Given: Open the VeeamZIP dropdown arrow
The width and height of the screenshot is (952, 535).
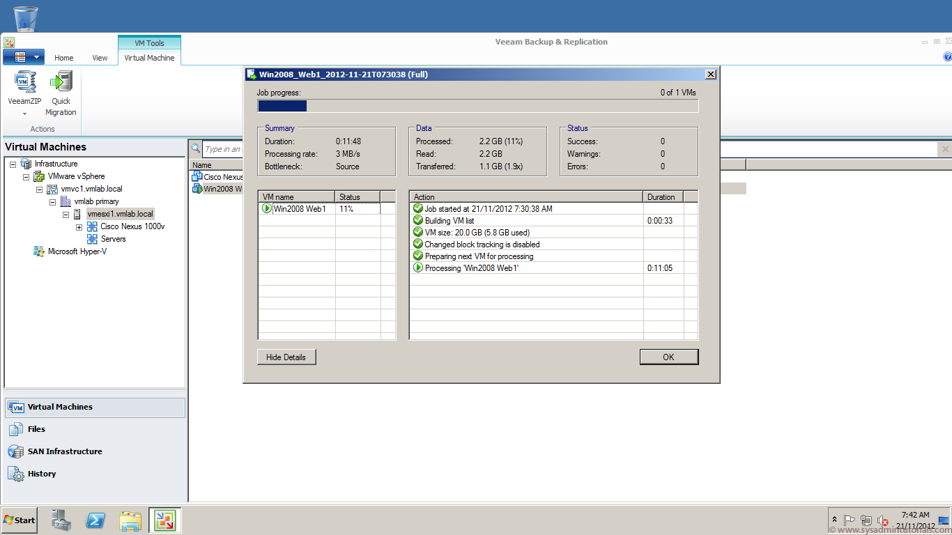Looking at the screenshot, I should coord(24,114).
